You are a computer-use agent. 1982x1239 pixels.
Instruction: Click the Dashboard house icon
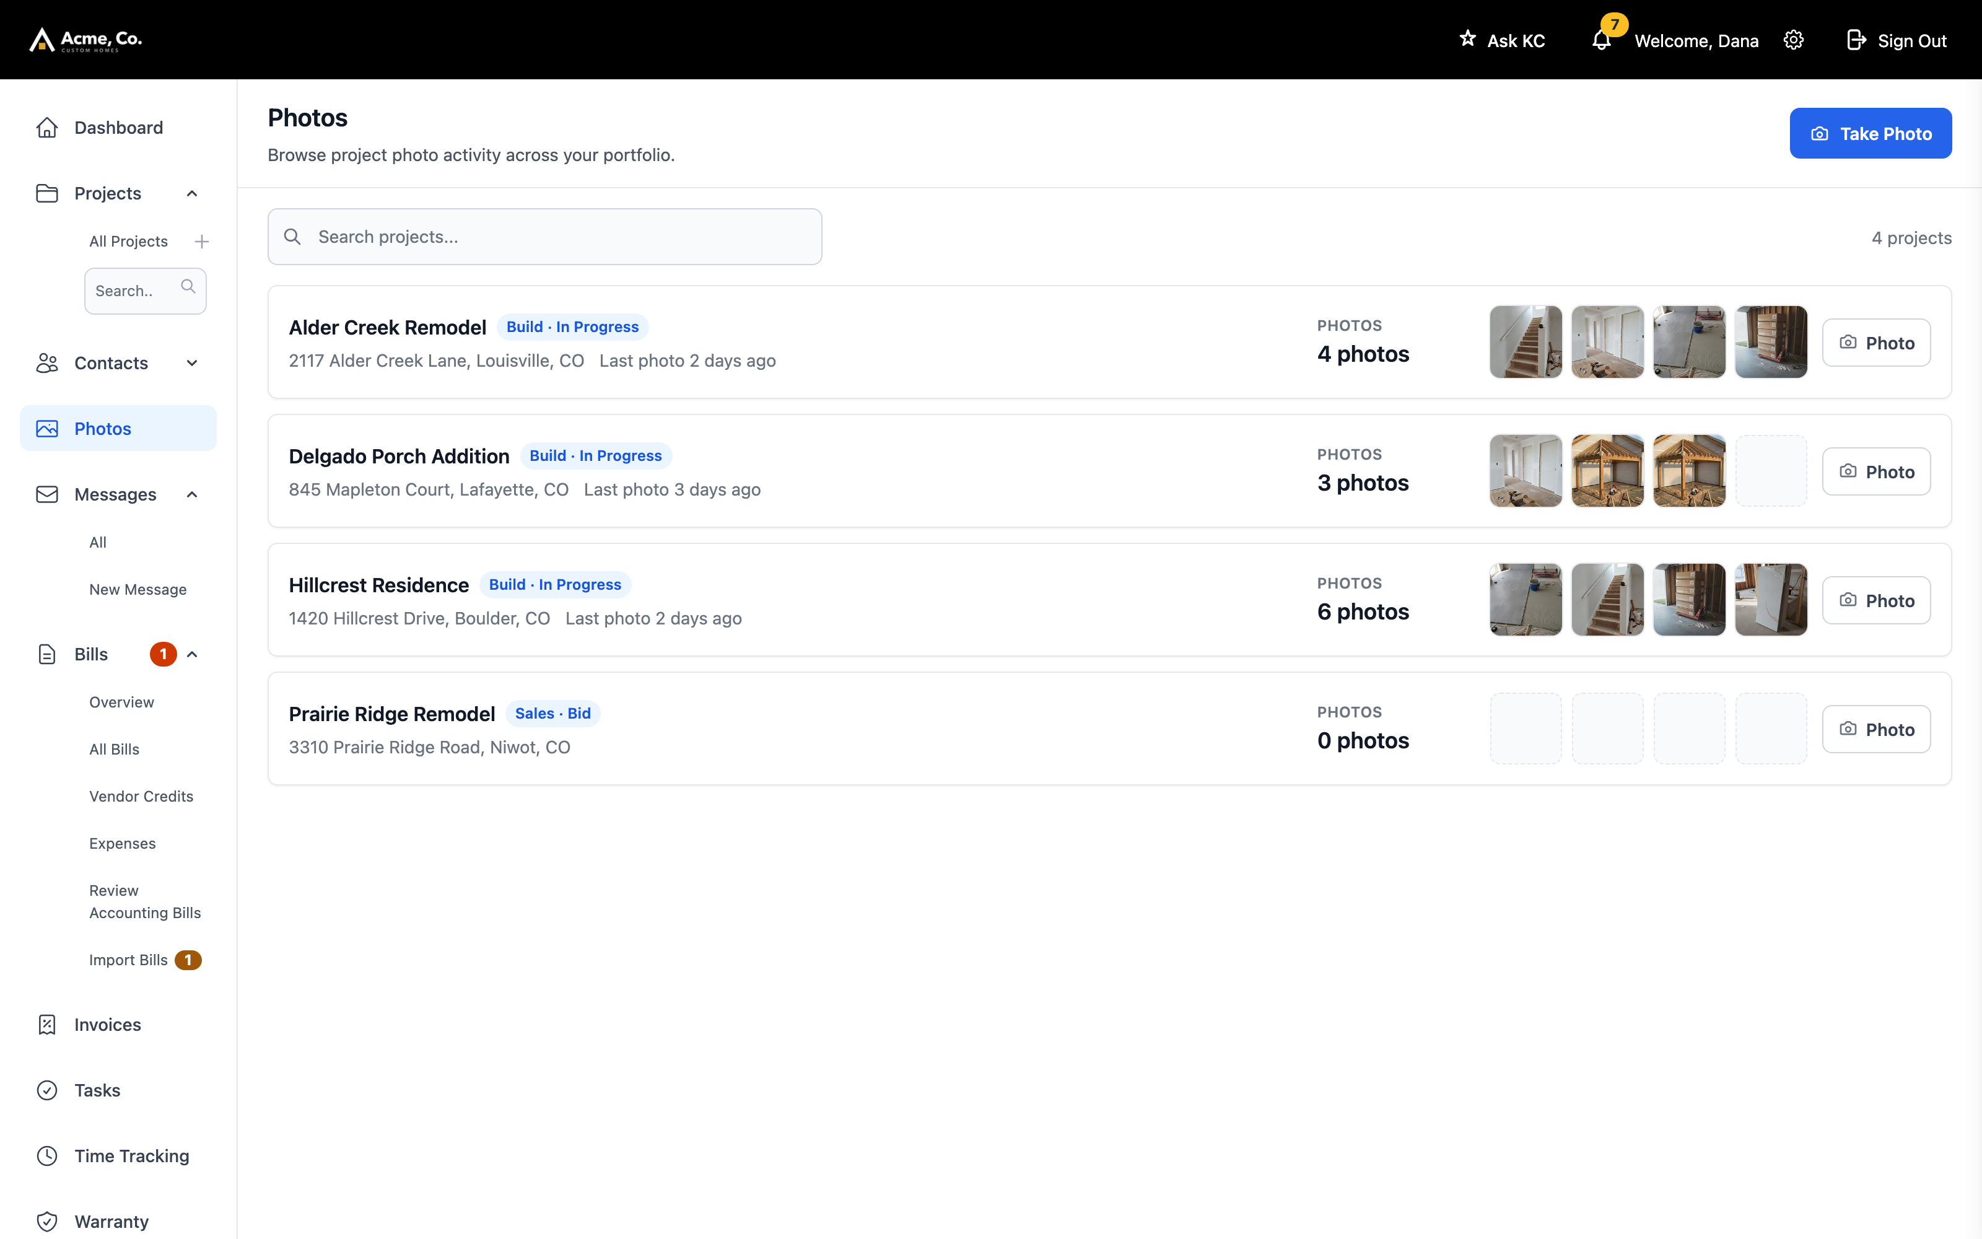coord(48,128)
